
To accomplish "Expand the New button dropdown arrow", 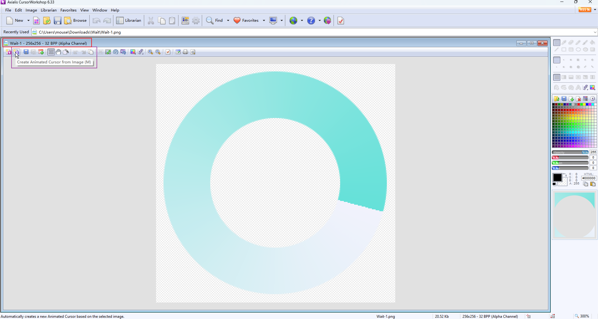I will [28, 21].
